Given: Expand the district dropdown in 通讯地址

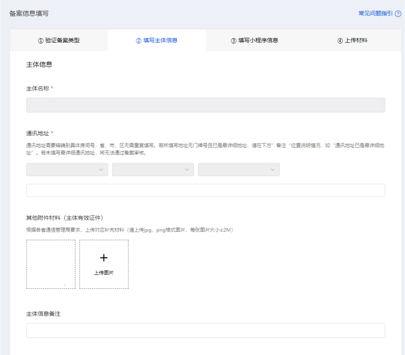Looking at the screenshot, I should coord(238,170).
